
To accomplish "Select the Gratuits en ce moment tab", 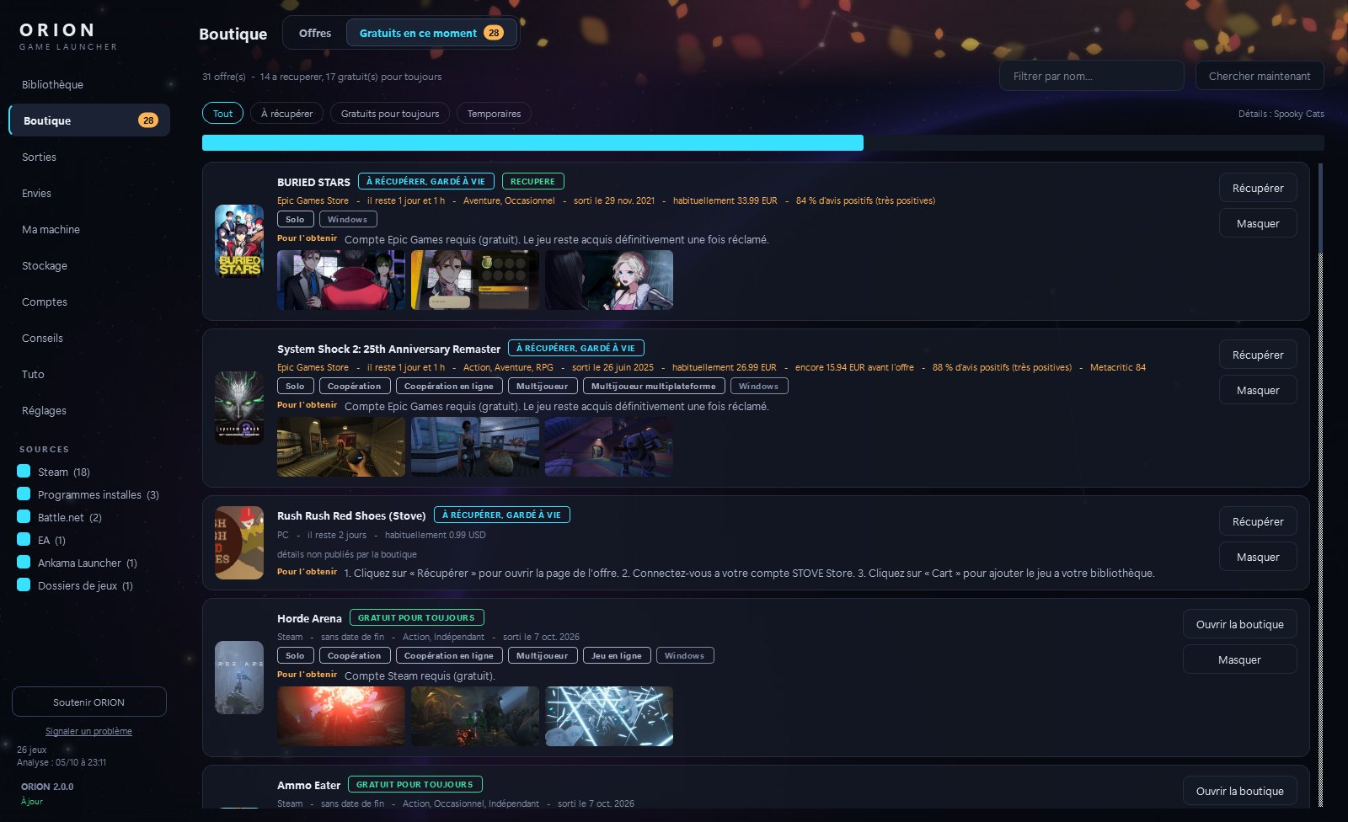I will pos(431,33).
